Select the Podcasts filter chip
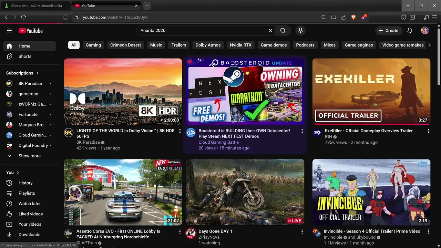 [x=305, y=45]
